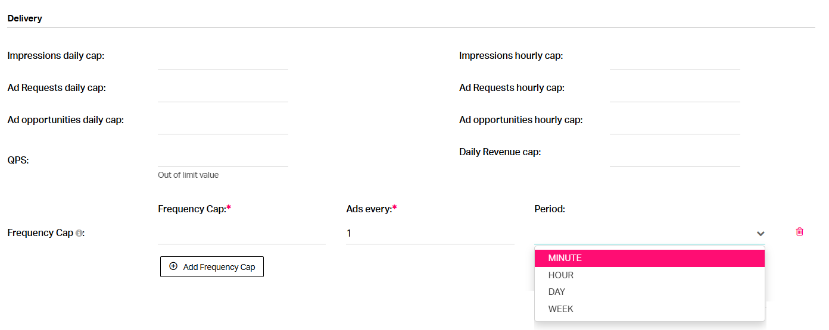The width and height of the screenshot is (829, 330).
Task: Click the Ads every field
Action: pyautogui.click(x=430, y=233)
